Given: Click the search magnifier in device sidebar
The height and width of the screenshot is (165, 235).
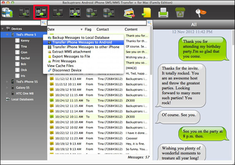Looking at the screenshot, I should [44, 23].
